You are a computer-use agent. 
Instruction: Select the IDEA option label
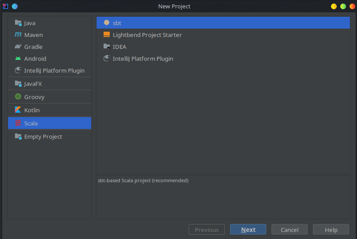(119, 47)
